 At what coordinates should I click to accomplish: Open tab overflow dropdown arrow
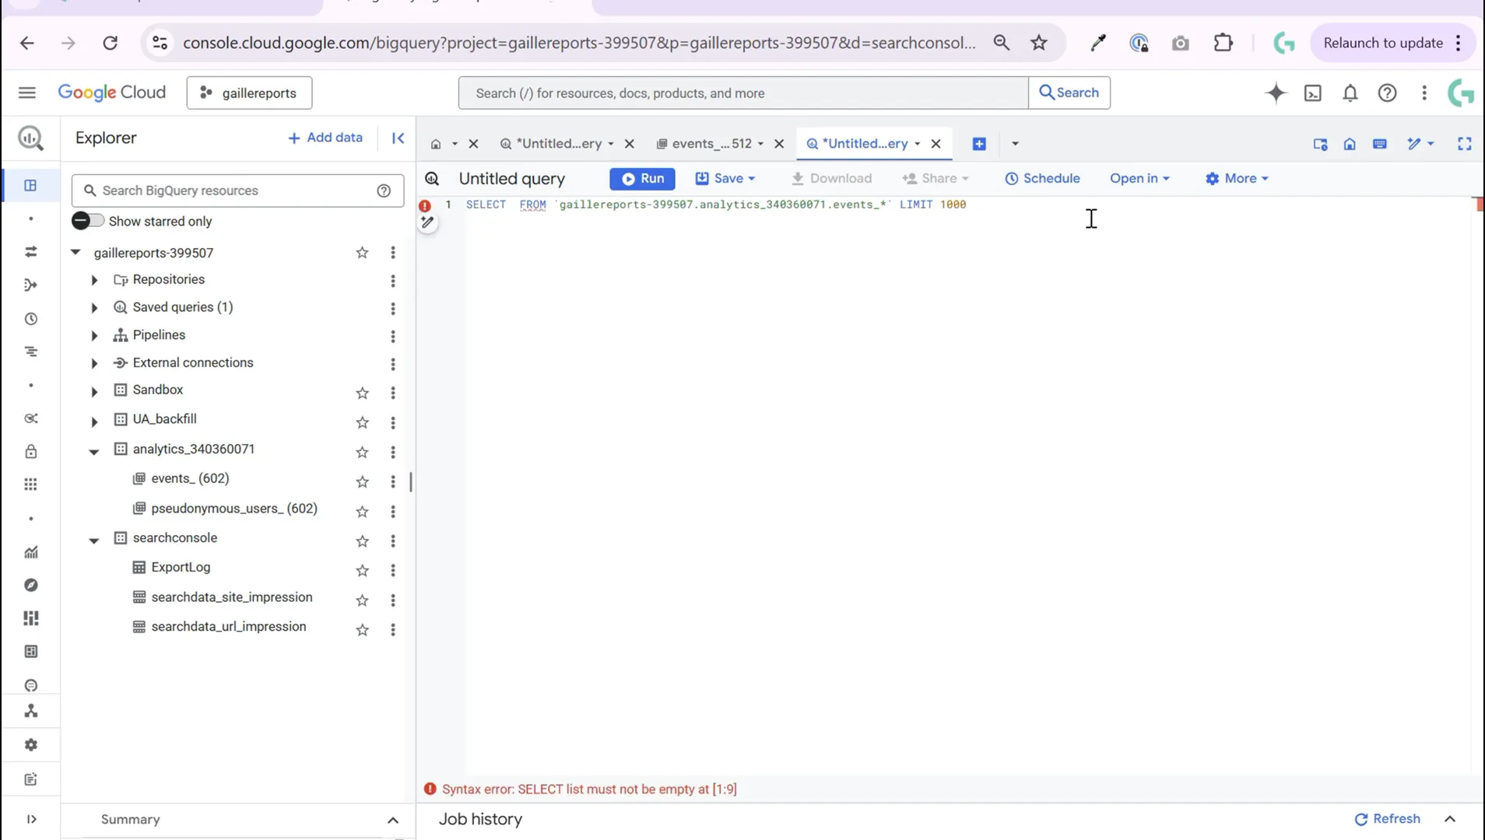click(x=1015, y=144)
